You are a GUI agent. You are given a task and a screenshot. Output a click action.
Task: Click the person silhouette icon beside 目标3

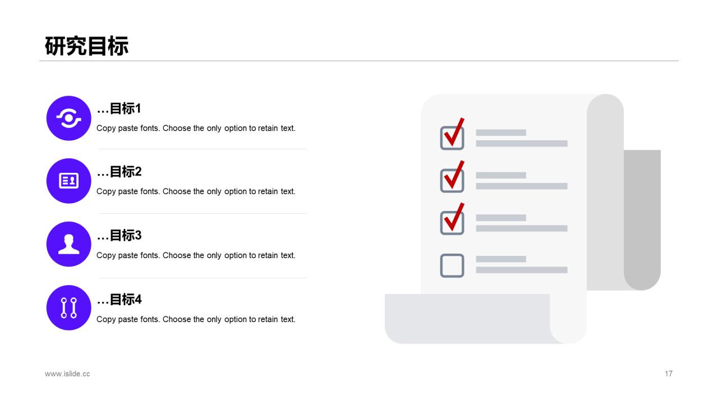point(69,244)
